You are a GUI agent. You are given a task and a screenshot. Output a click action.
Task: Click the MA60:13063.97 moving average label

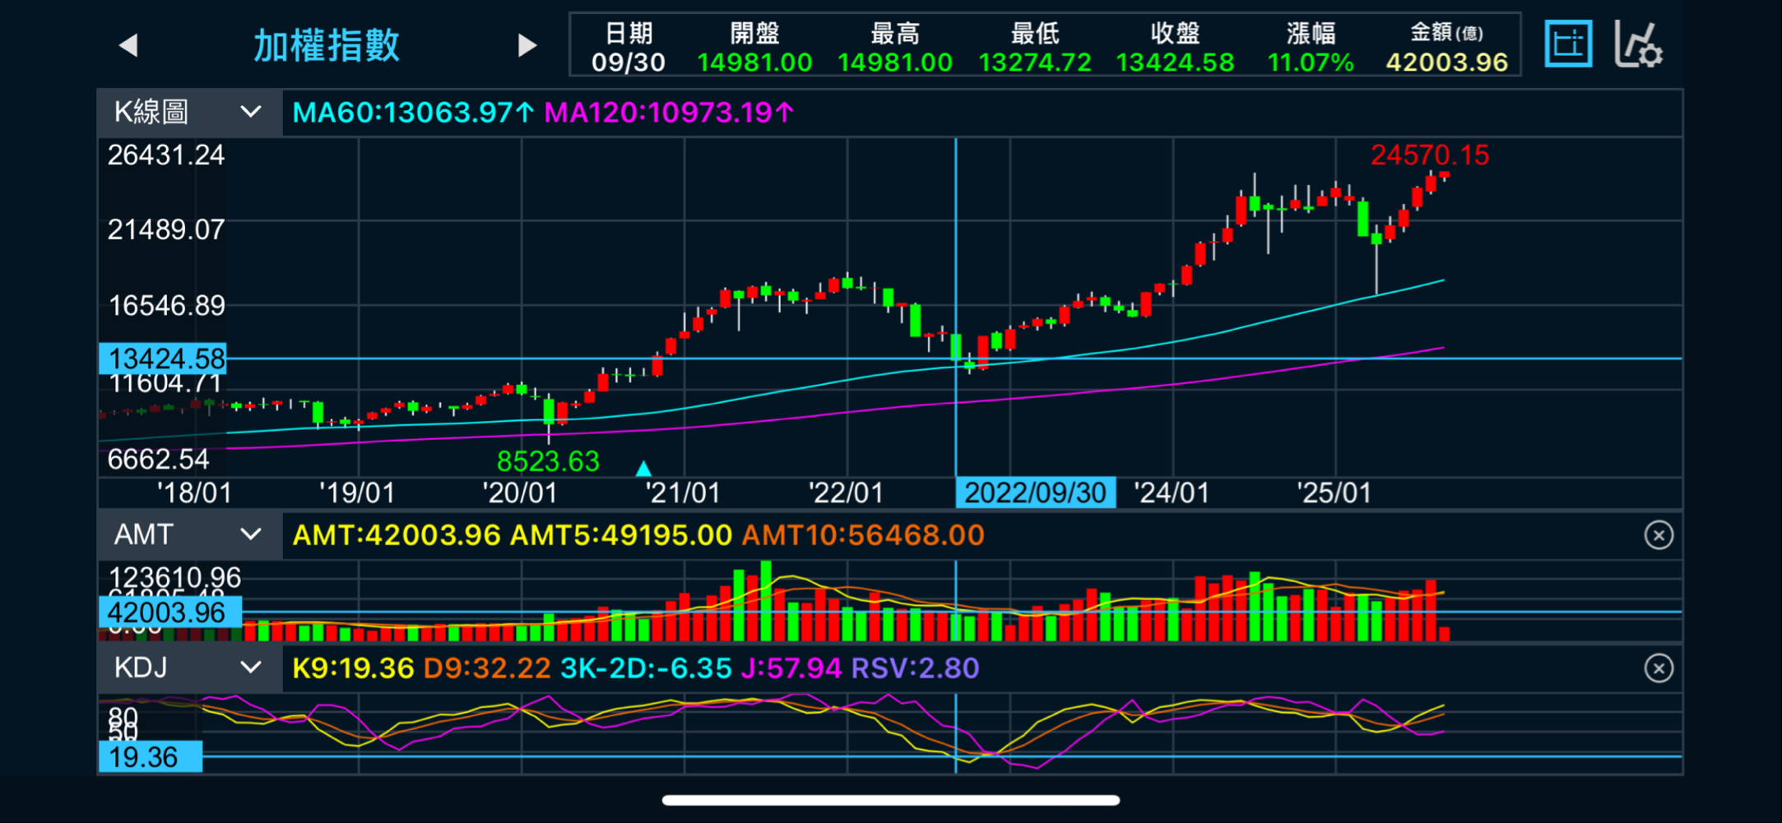[413, 113]
